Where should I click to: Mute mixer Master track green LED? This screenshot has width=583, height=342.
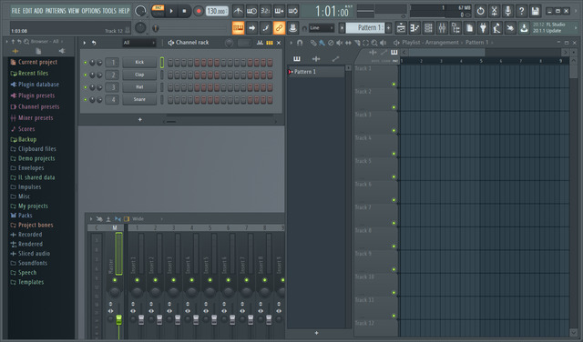coord(115,280)
